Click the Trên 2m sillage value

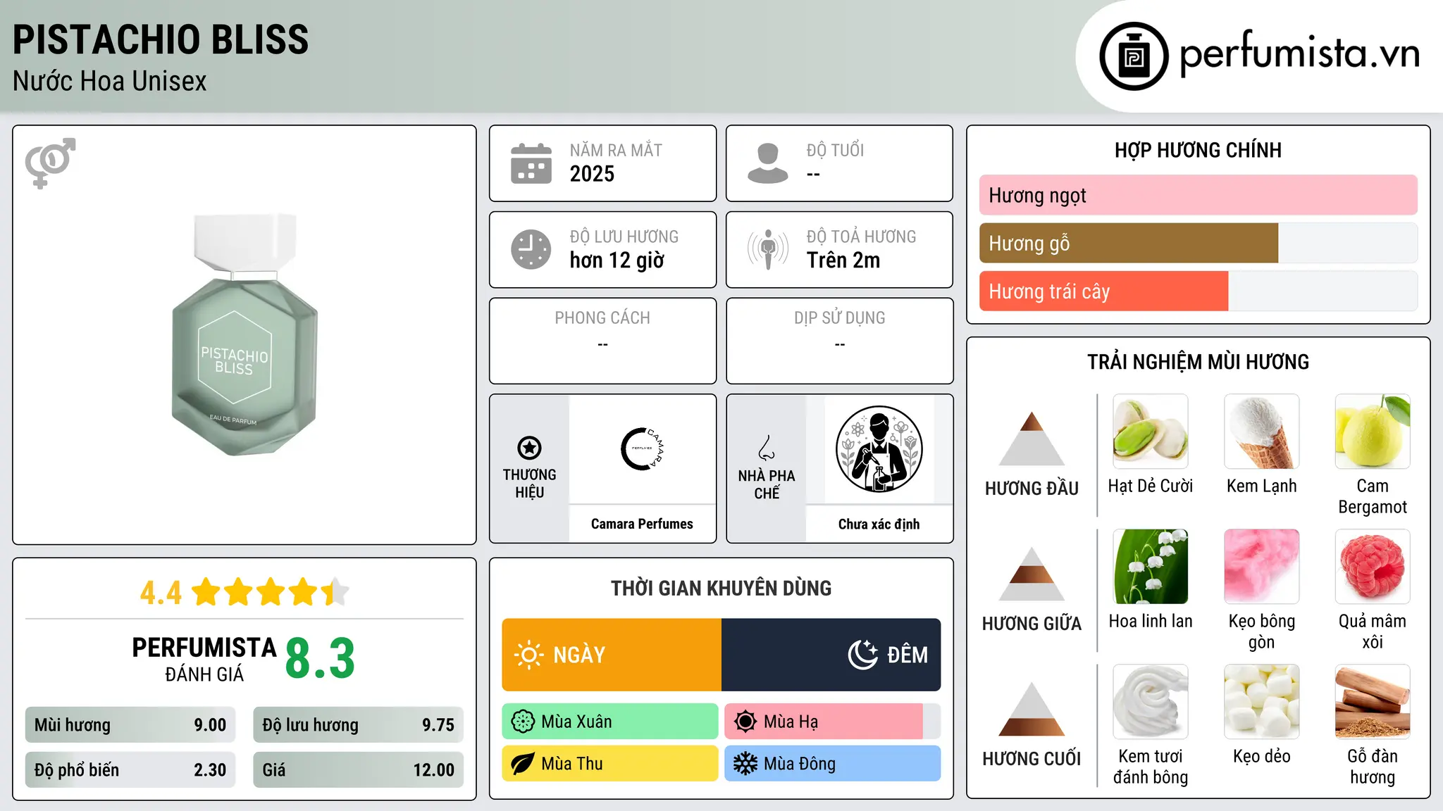843,260
